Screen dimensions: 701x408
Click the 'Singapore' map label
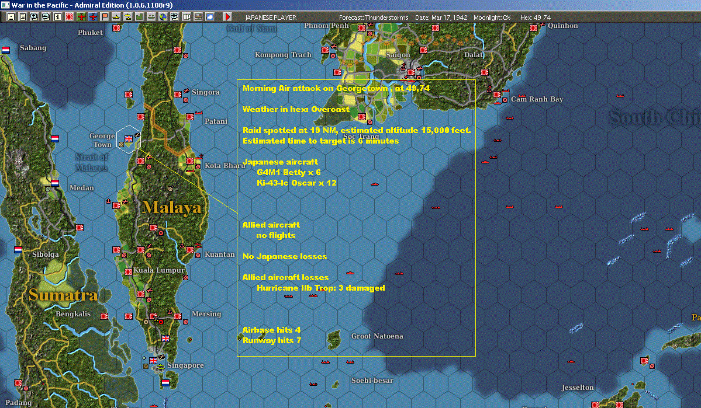point(185,365)
